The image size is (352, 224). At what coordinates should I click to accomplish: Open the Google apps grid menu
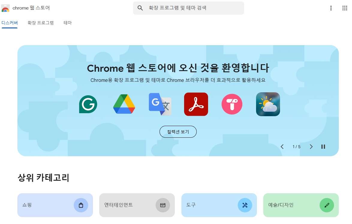[x=344, y=8]
